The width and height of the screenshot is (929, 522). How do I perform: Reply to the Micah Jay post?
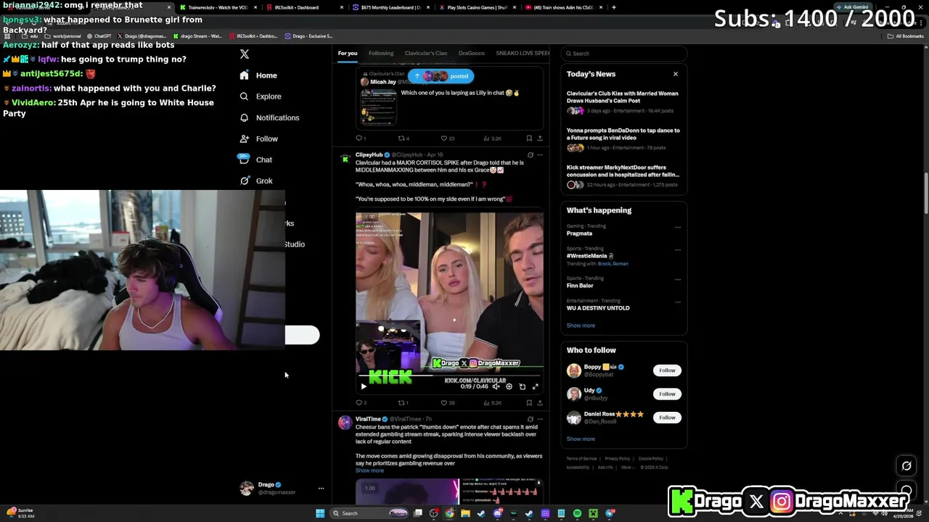coord(359,138)
